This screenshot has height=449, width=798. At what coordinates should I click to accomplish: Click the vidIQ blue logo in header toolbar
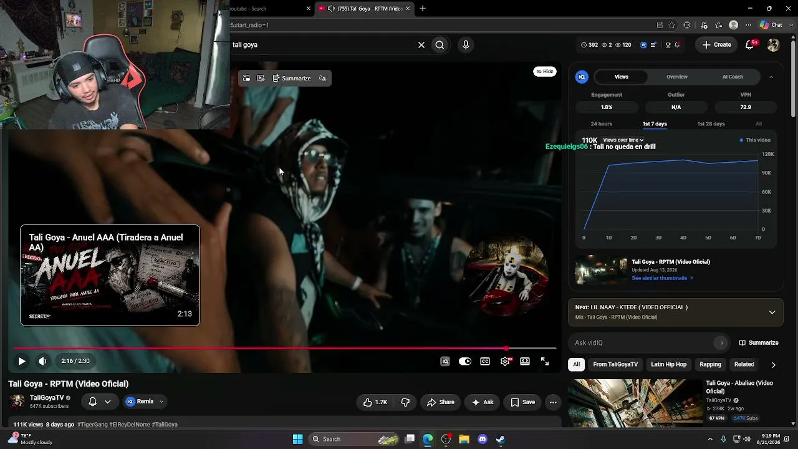pos(643,45)
